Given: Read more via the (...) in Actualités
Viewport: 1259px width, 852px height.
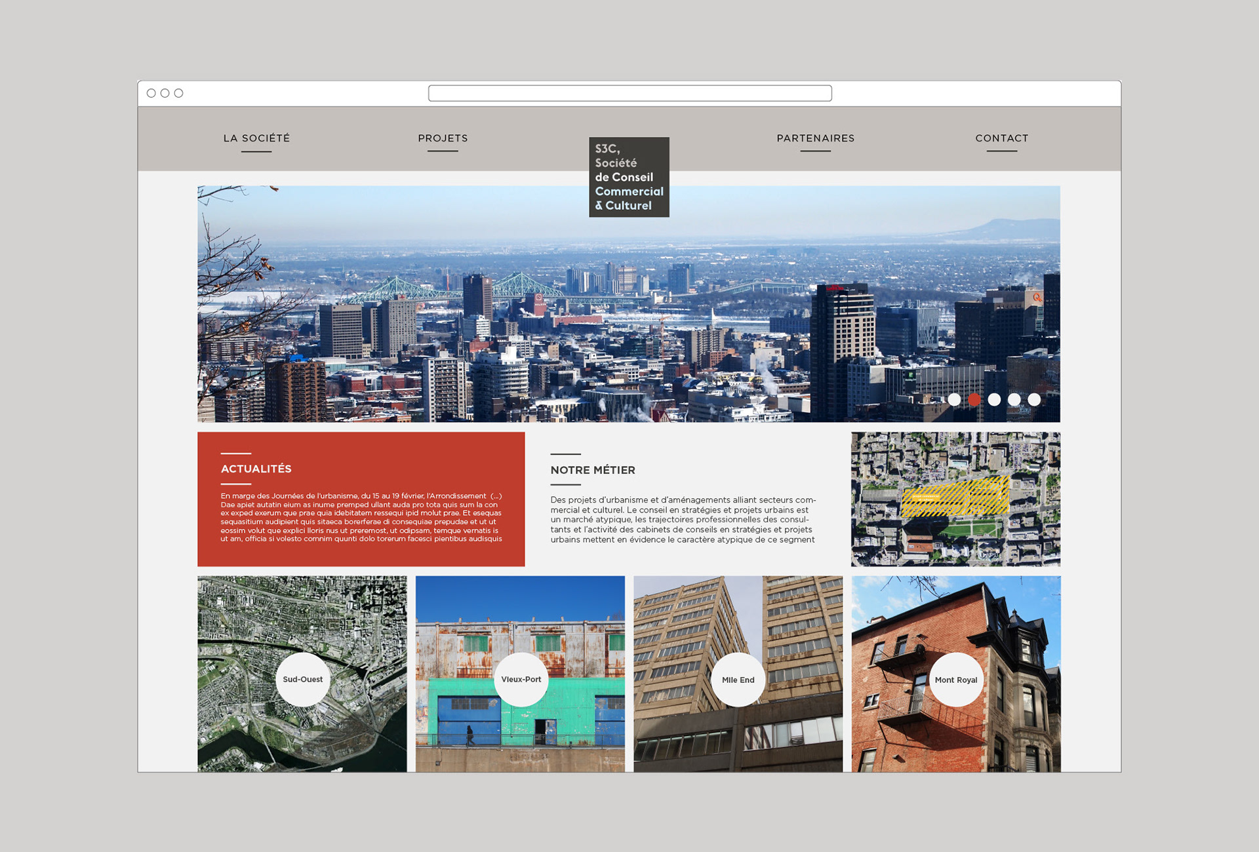Looking at the screenshot, I should pyautogui.click(x=496, y=496).
